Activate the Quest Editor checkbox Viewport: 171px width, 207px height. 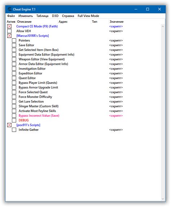pyautogui.click(x=14, y=78)
